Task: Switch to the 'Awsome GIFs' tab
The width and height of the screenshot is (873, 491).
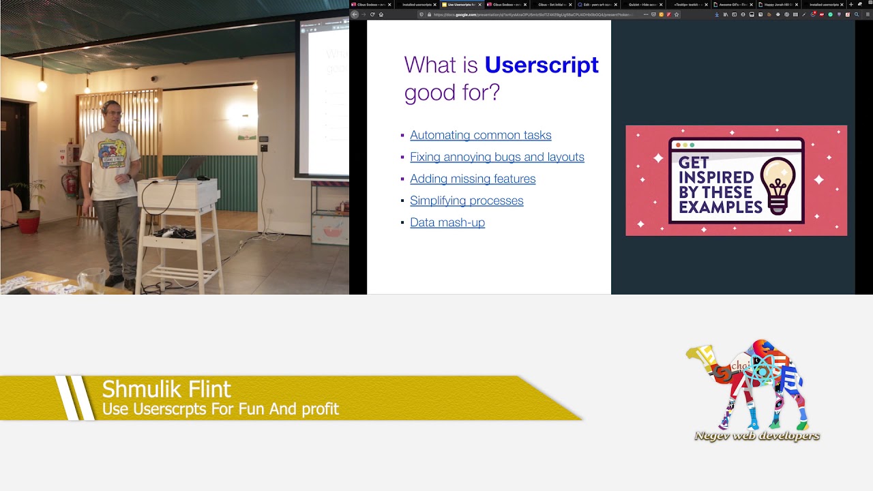Action: [732, 5]
